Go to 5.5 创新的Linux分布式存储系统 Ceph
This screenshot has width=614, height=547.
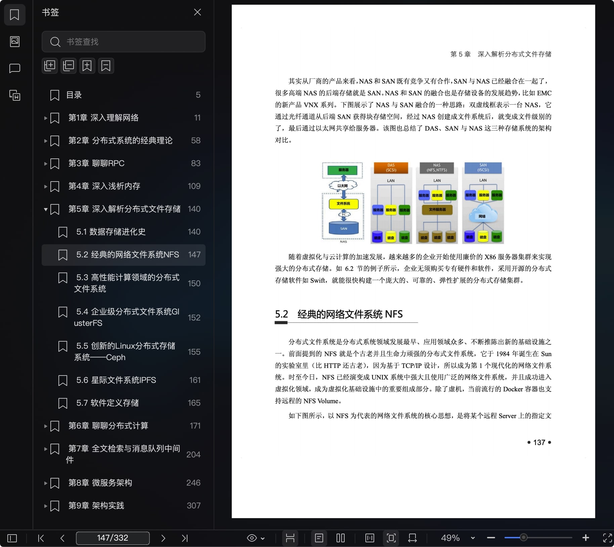click(124, 352)
